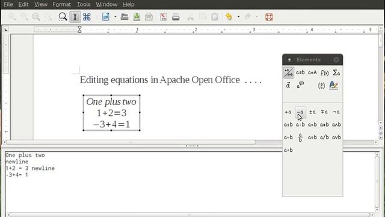This screenshot has height=217, width=385.
Task: Insert the a×b cross multiplication element
Action: (x=312, y=125)
